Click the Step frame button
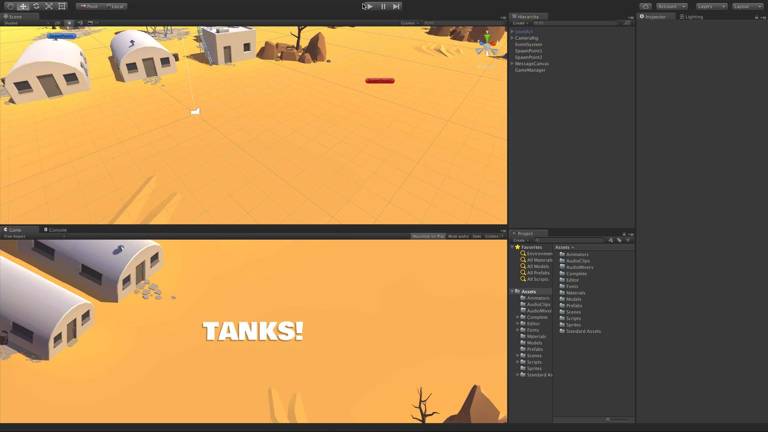 [x=396, y=6]
